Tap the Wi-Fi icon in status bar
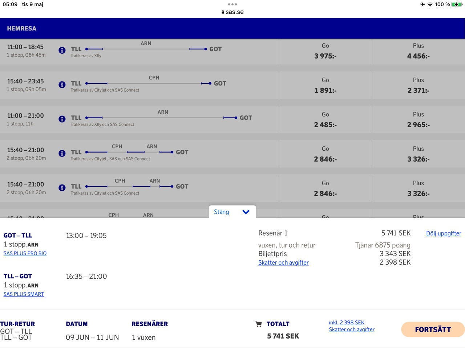This screenshot has width=465, height=348. [430, 4]
